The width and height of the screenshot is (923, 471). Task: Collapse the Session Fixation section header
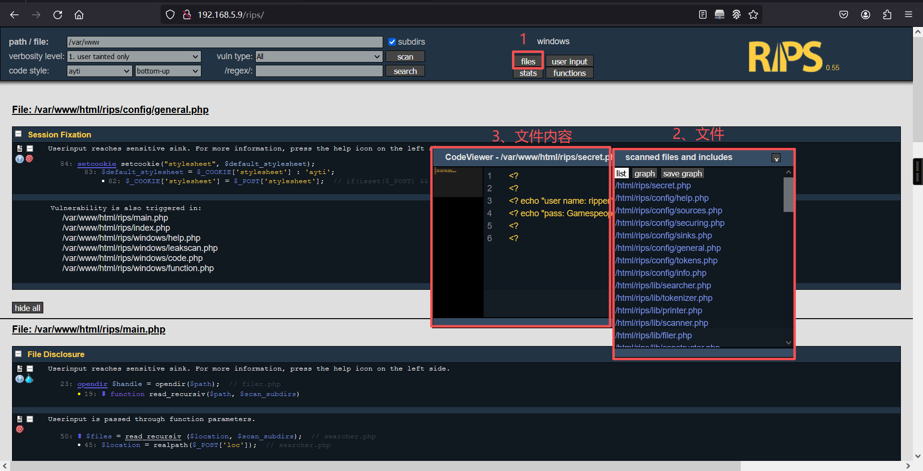click(x=18, y=134)
